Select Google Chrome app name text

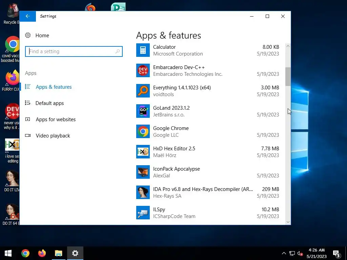tap(171, 128)
